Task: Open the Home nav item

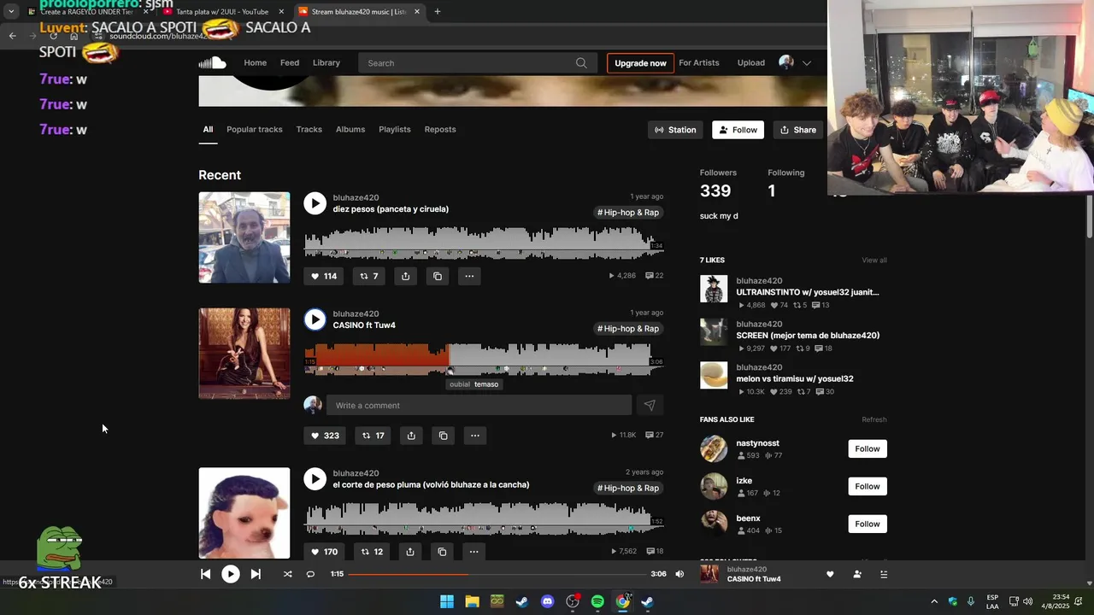Action: pyautogui.click(x=256, y=63)
